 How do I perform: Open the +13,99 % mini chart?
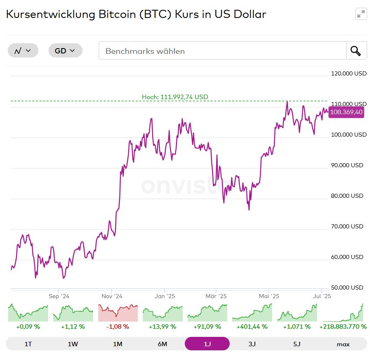point(162,313)
